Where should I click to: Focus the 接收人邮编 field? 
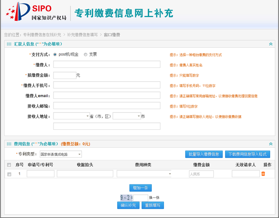[x=107, y=106]
